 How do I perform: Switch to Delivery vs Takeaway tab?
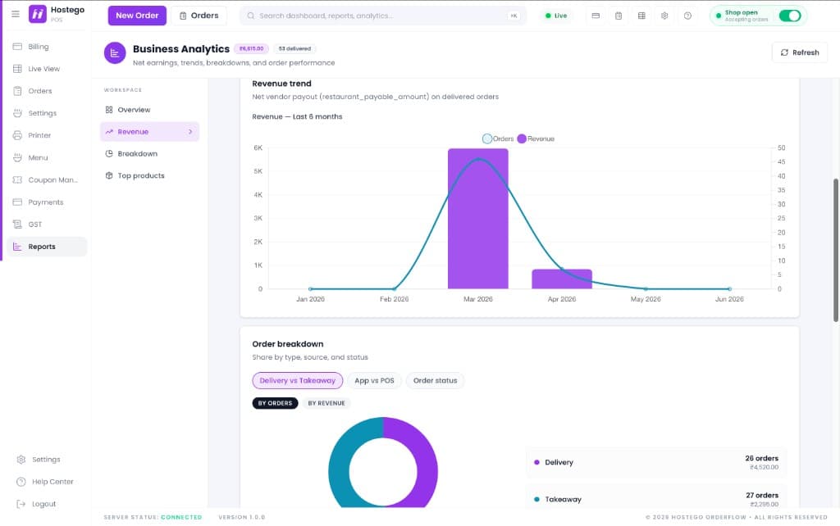point(297,380)
